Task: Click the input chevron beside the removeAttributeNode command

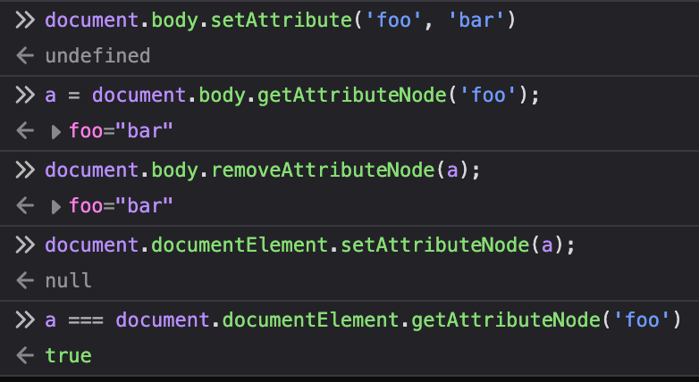Action: coord(25,170)
